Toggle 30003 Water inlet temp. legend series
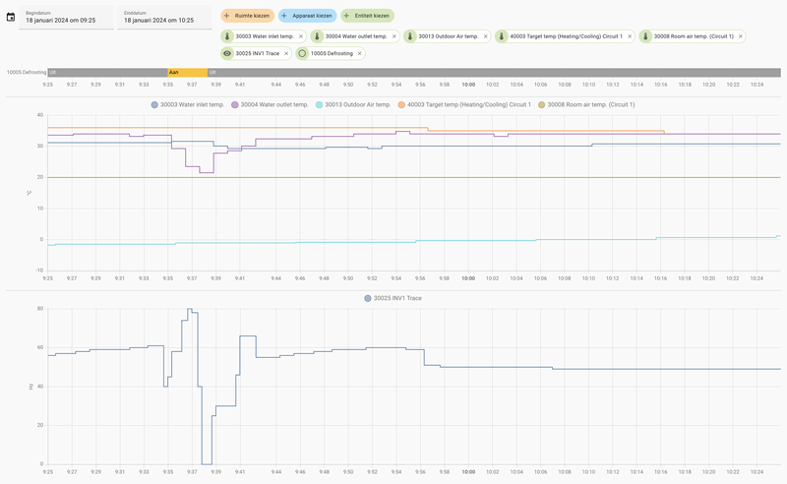The height and width of the screenshot is (484, 787). coord(188,104)
